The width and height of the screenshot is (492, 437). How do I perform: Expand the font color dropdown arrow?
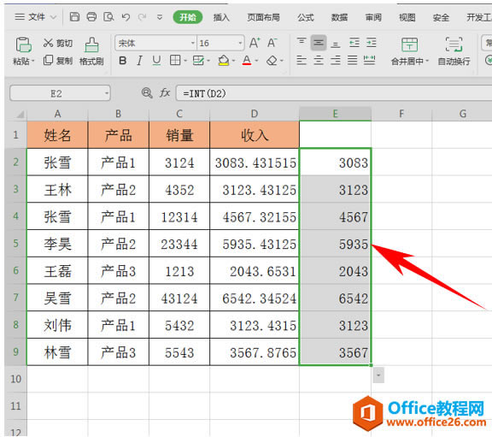pos(256,61)
